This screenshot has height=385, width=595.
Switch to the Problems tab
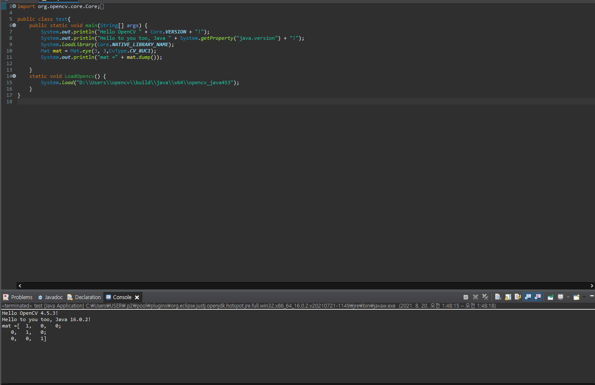18,297
